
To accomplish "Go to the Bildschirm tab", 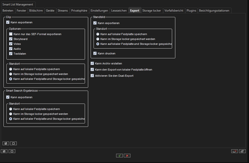I will 36,11.
